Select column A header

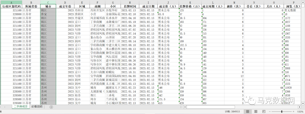click(x=11, y=2)
